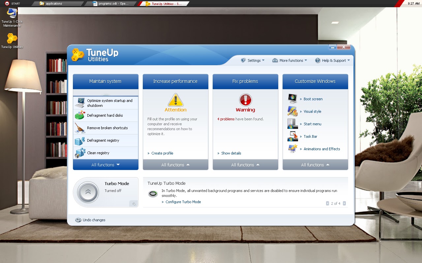Open the Settings dropdown menu
The image size is (422, 263).
pos(253,60)
